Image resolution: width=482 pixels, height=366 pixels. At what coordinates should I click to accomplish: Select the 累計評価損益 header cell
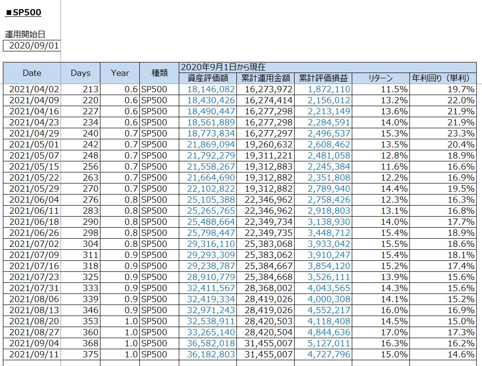click(x=323, y=78)
